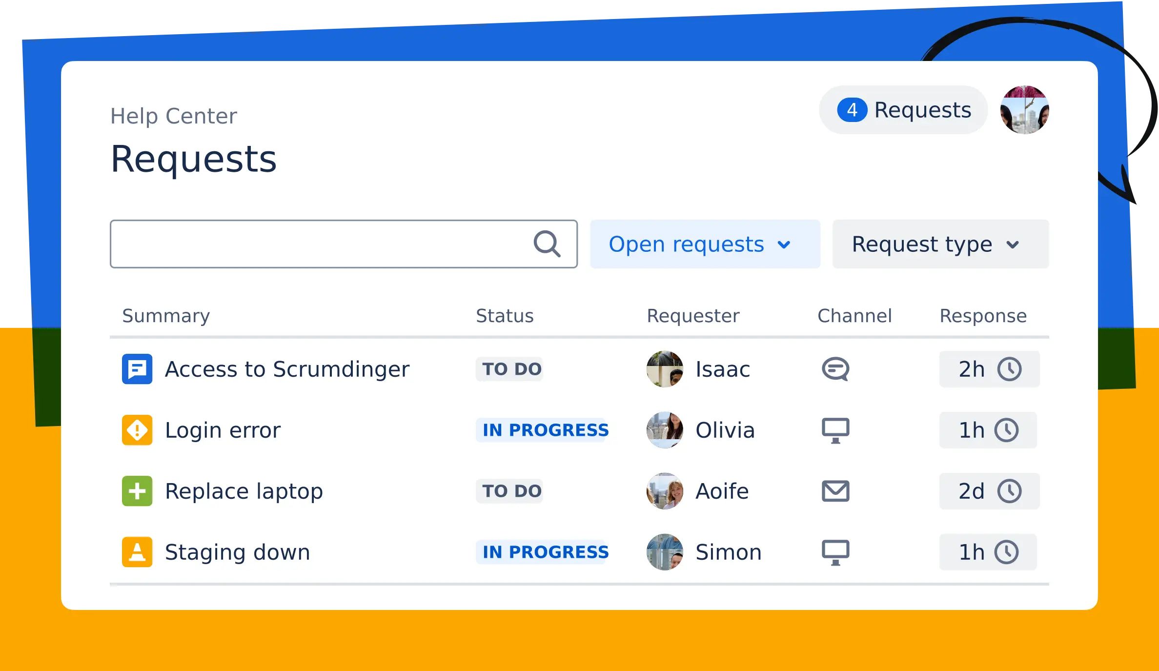Open the Help Center breadcrumb link

[x=174, y=116]
